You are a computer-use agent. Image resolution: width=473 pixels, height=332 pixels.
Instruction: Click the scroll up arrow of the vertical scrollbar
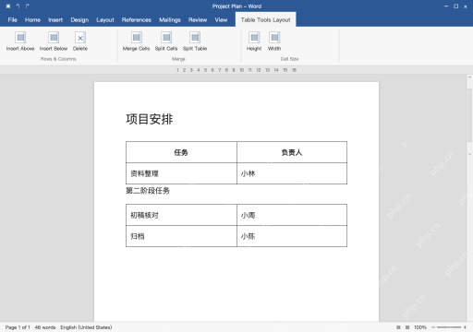click(x=469, y=77)
